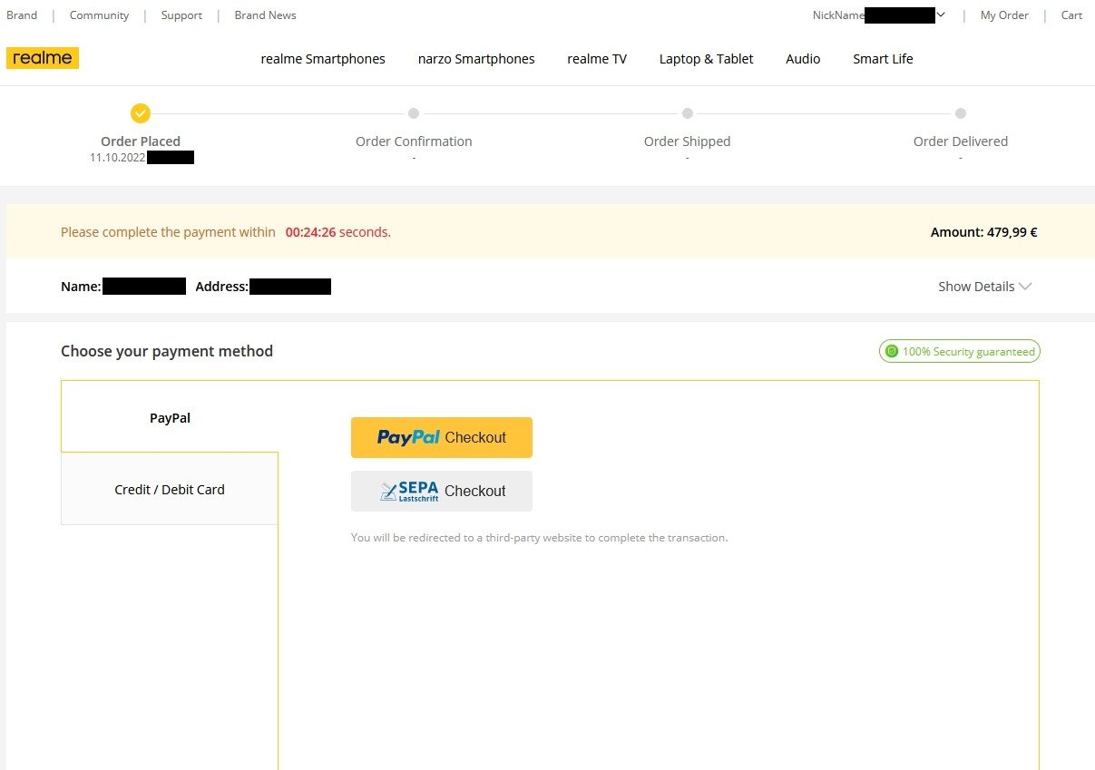This screenshot has height=770, width=1095.
Task: Open the Support link
Action: [181, 15]
